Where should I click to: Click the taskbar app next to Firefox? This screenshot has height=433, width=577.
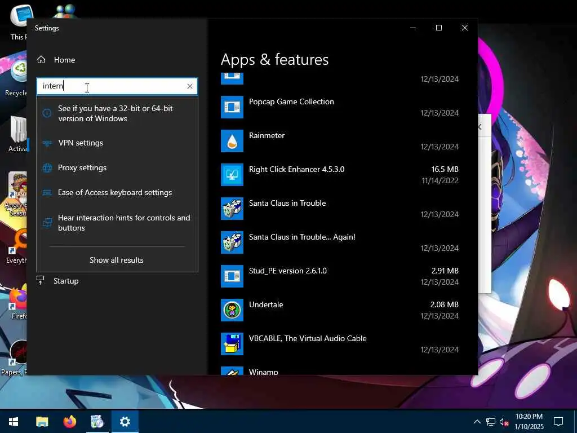click(97, 422)
